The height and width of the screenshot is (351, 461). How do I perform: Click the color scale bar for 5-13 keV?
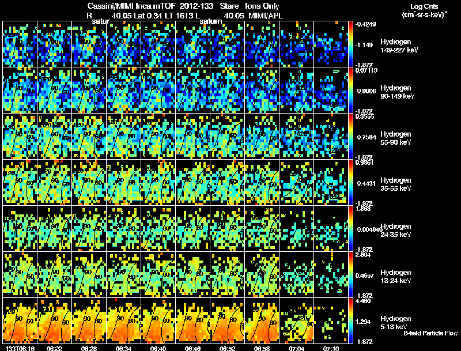pos(350,320)
